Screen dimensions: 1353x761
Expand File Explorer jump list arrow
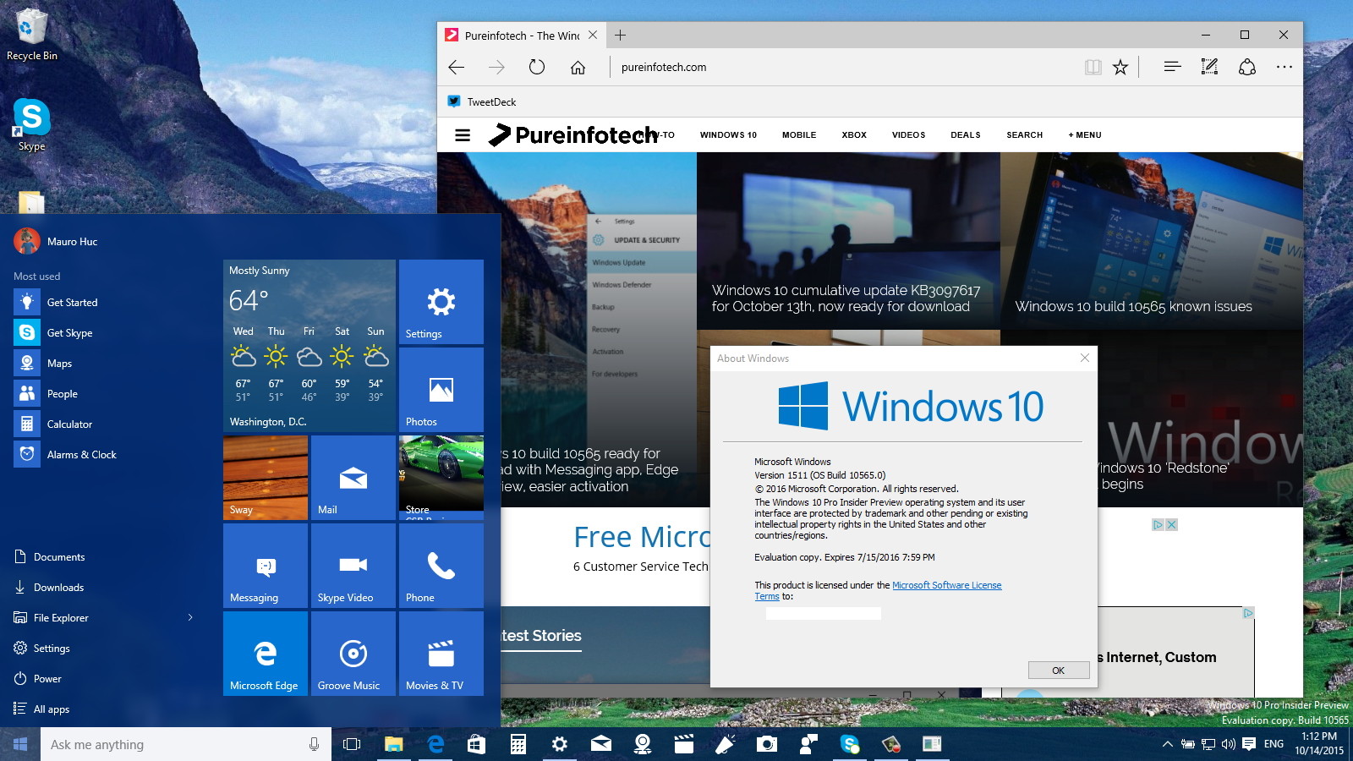click(x=190, y=618)
